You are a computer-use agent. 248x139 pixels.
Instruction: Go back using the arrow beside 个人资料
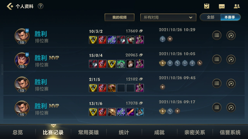[10, 6]
